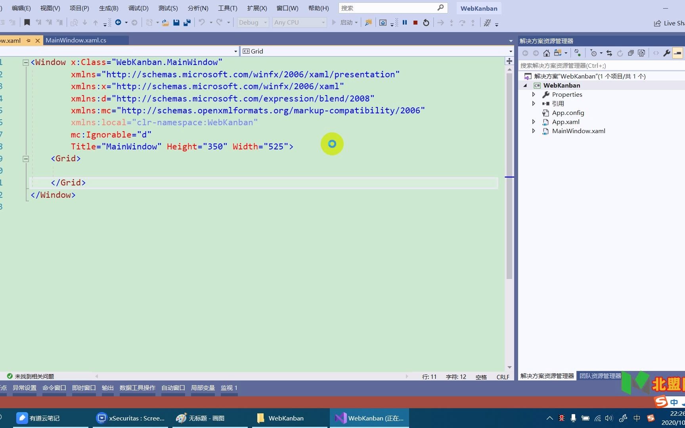This screenshot has width=685, height=428.
Task: Click the Find in Files folder icon
Action: [369, 23]
